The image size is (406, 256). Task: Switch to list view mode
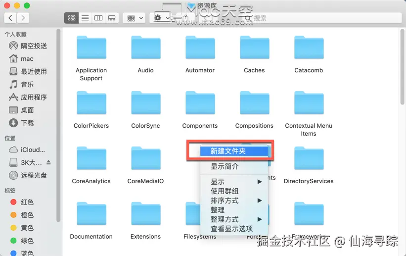coord(85,18)
